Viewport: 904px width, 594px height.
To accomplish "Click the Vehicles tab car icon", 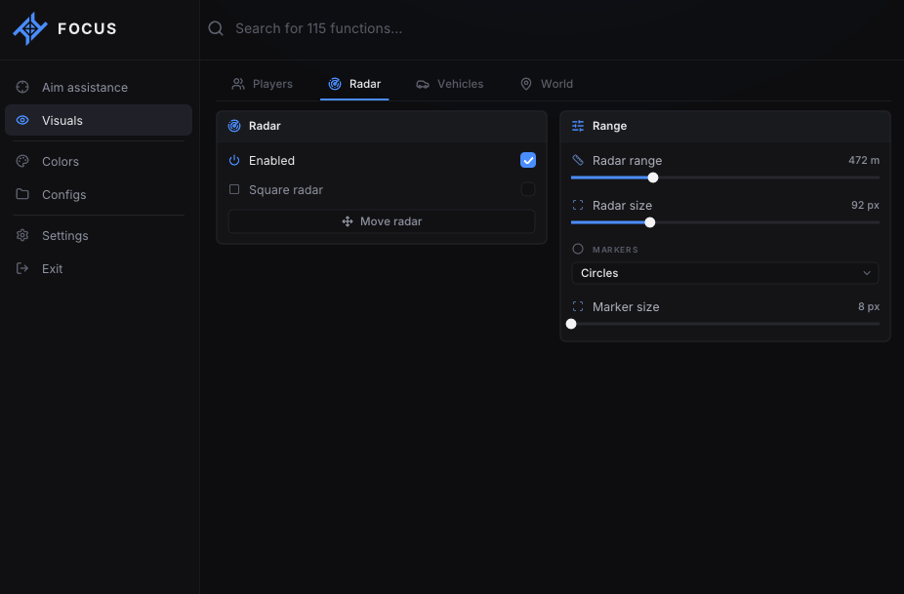I will tap(423, 84).
